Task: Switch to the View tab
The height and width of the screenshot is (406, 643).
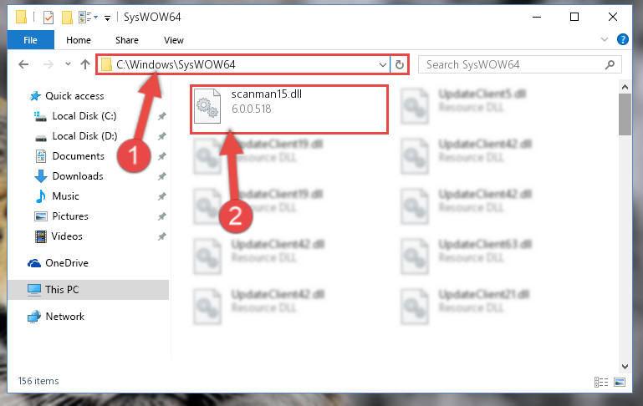Action: pos(173,40)
